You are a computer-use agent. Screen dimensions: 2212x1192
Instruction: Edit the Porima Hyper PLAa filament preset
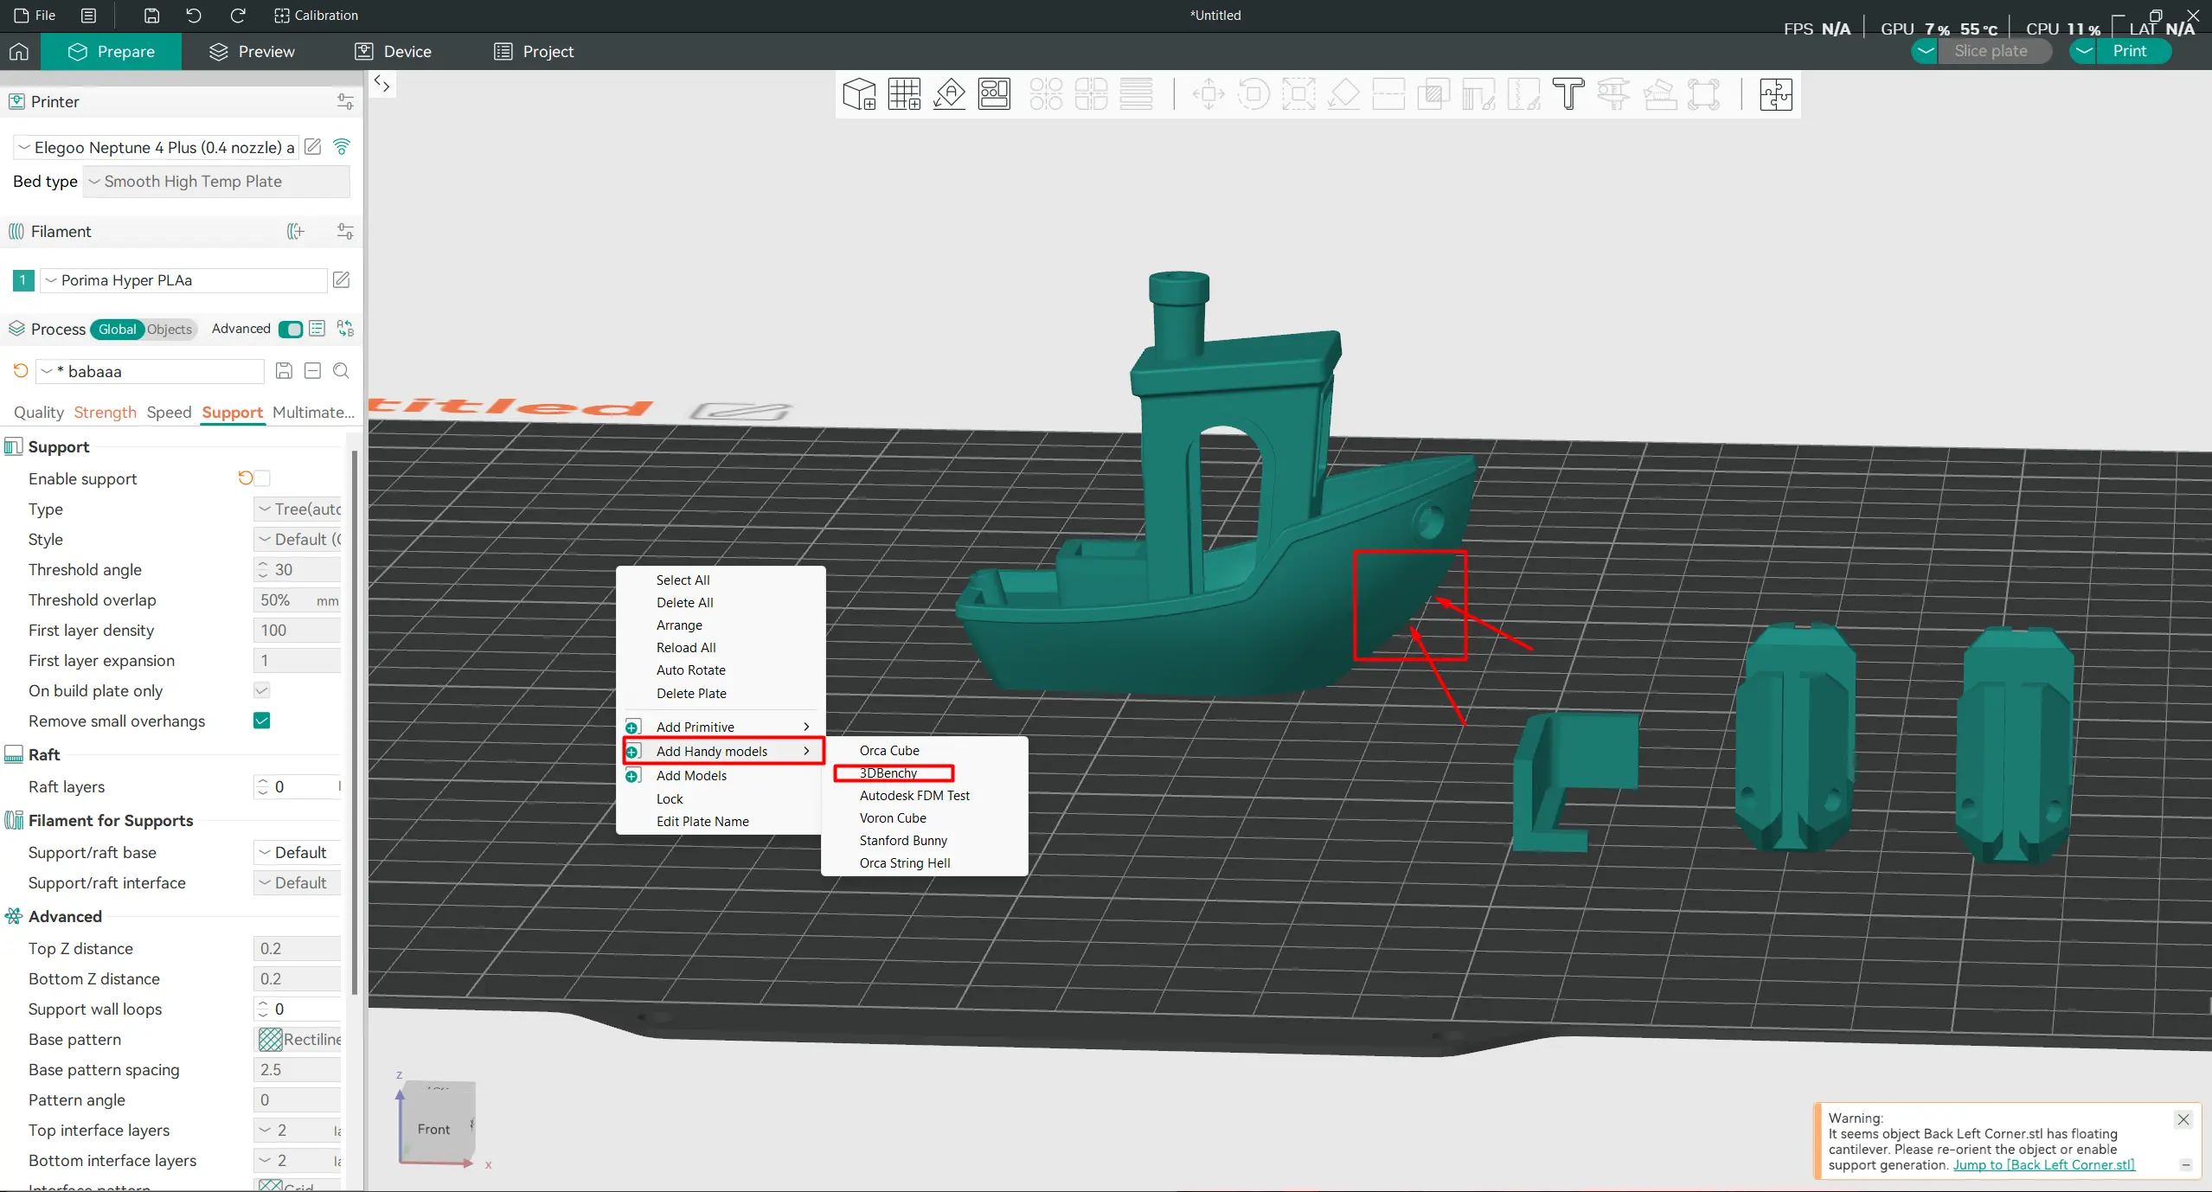coord(342,279)
